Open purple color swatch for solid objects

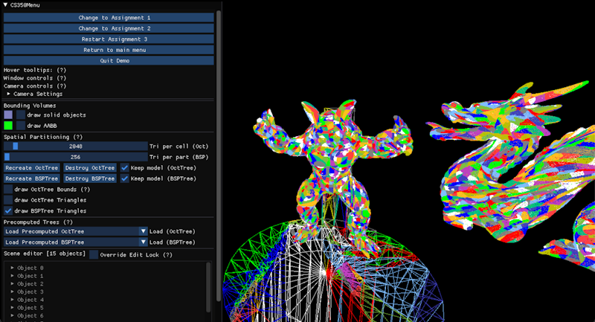click(x=8, y=115)
